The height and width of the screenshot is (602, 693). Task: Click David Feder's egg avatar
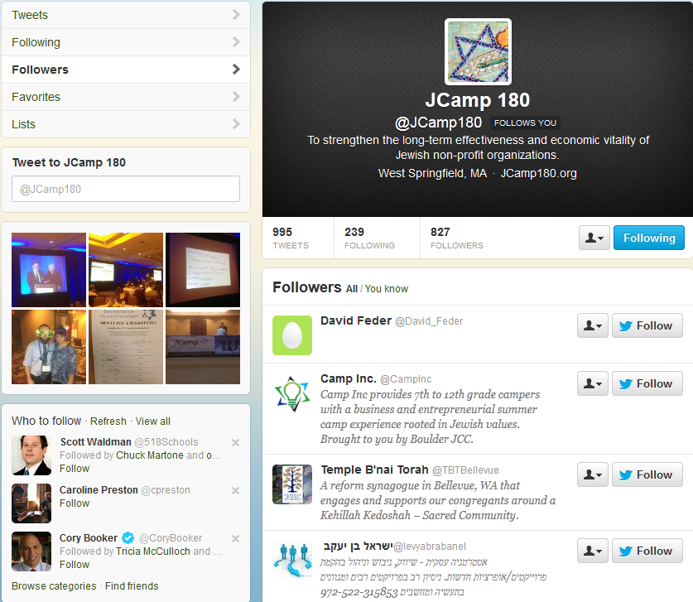pyautogui.click(x=292, y=335)
